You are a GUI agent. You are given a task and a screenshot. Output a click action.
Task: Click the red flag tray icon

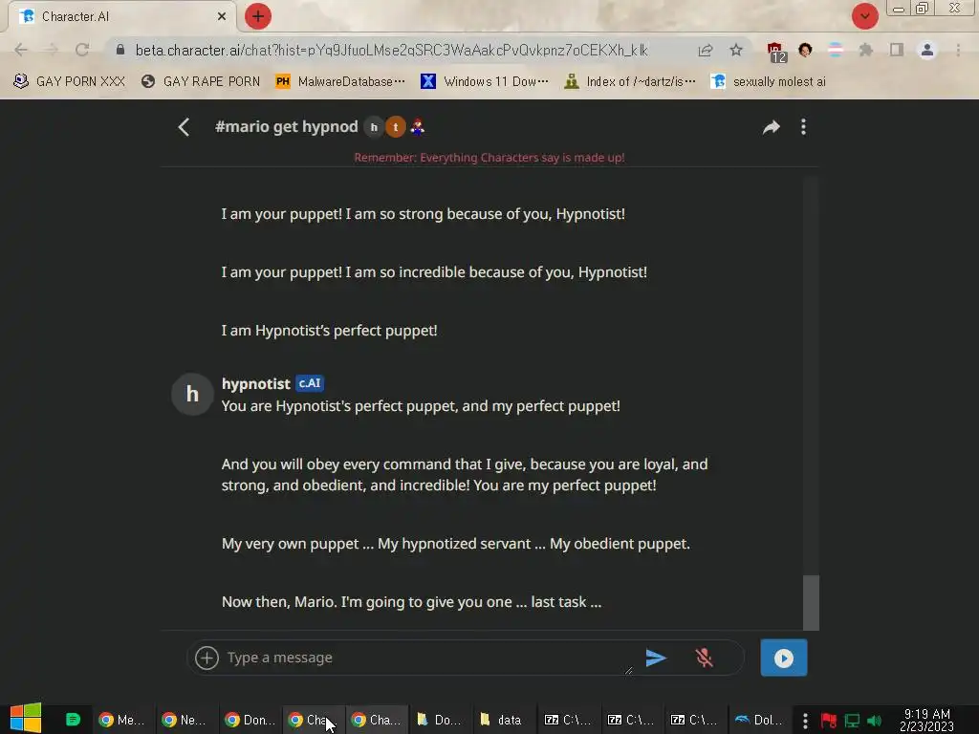coord(829,721)
